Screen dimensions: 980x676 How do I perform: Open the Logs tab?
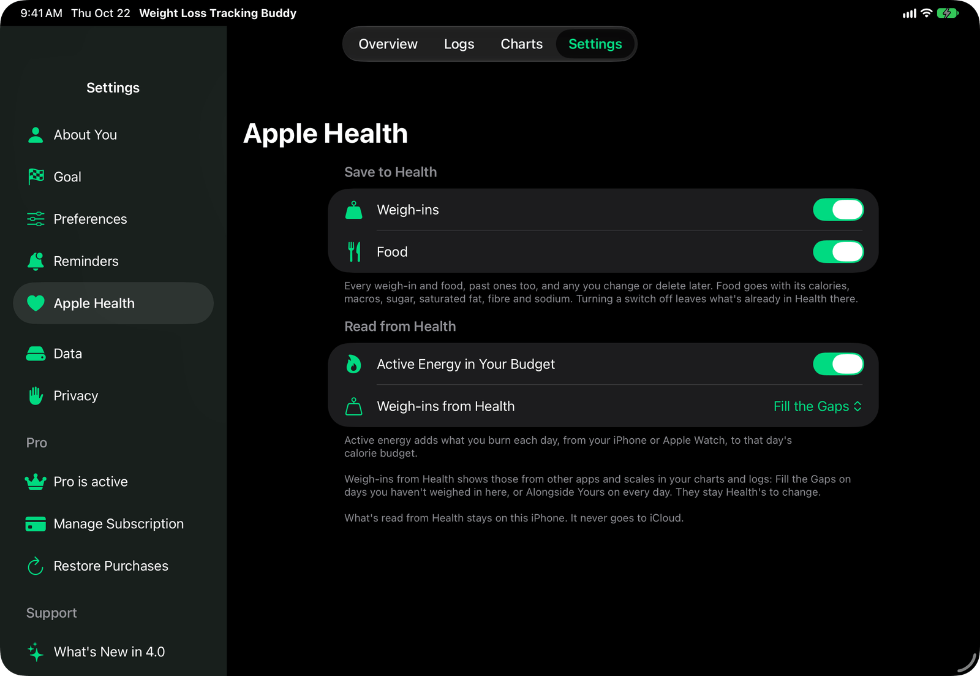click(459, 44)
